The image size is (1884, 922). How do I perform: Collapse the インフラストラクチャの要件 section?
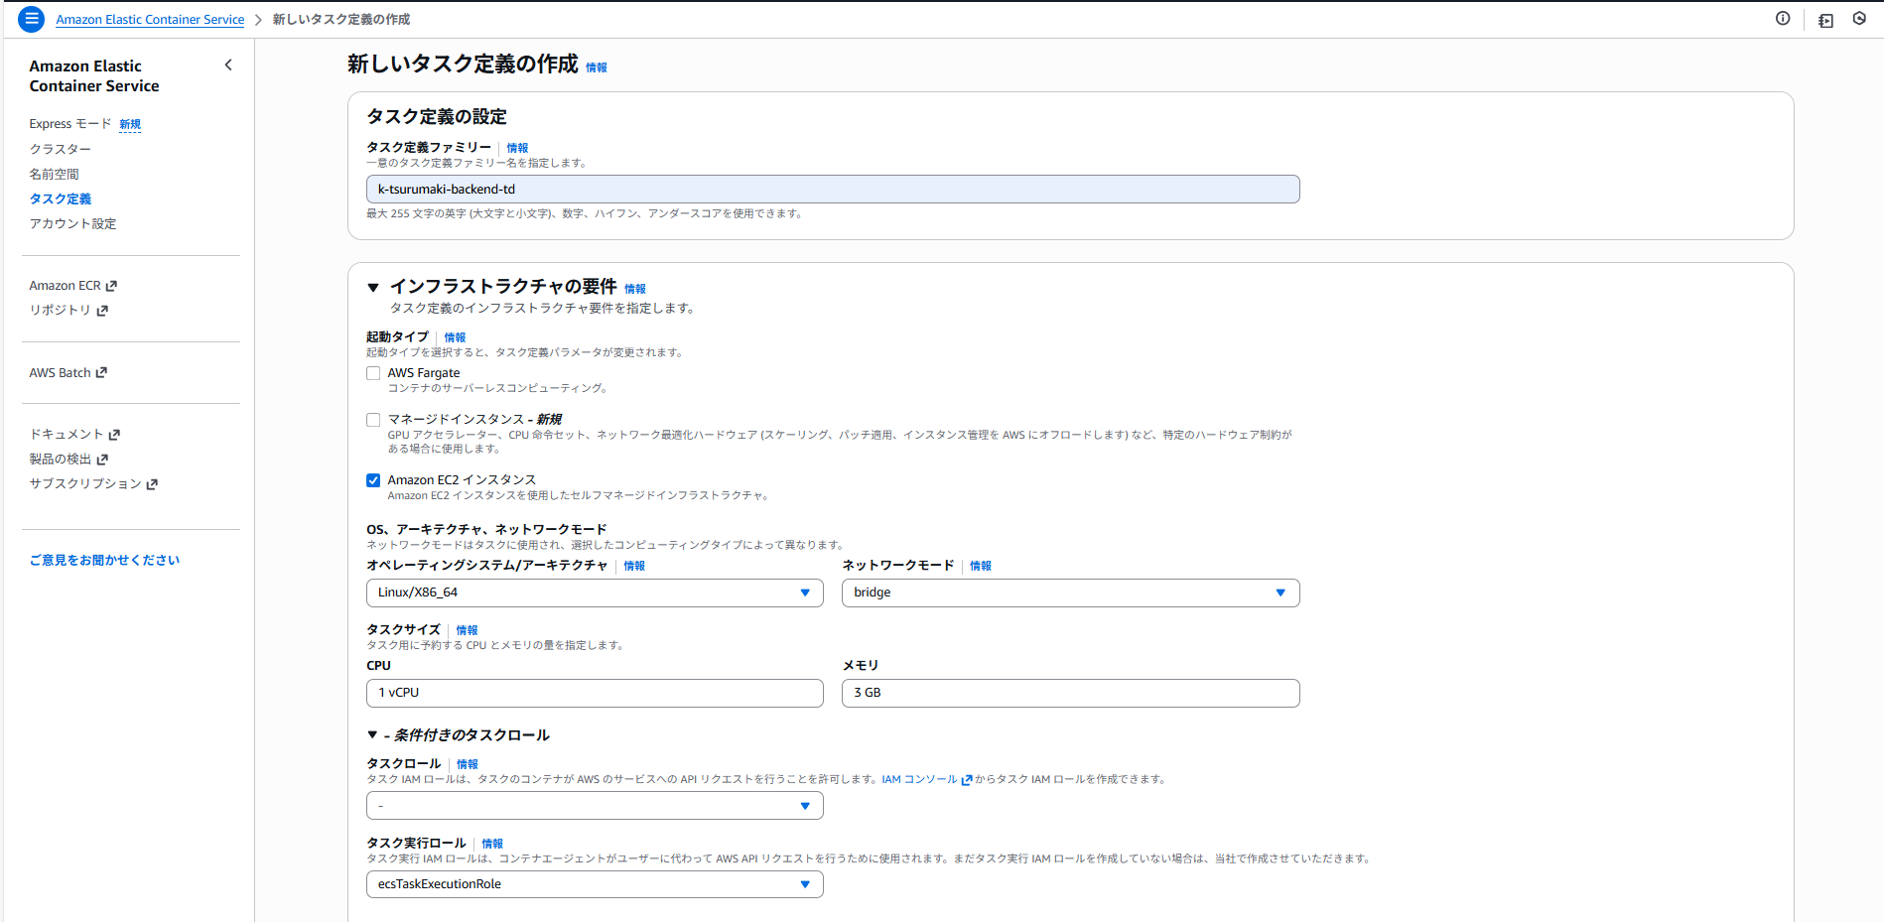pos(373,288)
